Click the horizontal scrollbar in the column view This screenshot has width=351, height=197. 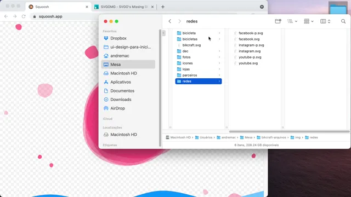pyautogui.click(x=289, y=131)
